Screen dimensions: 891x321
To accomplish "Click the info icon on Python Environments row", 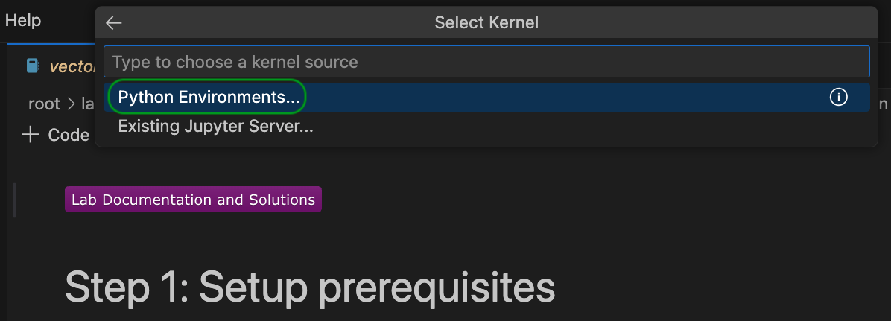I will point(839,98).
